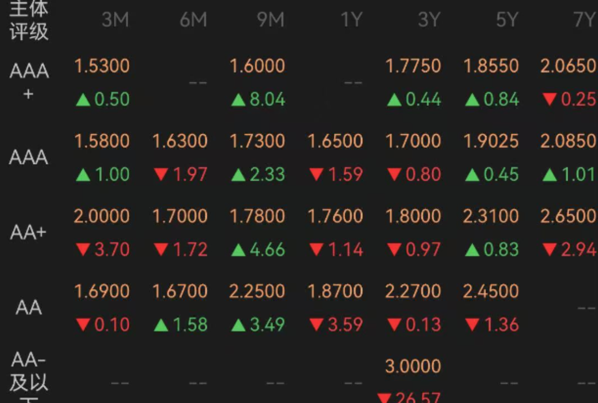Screen dimensions: 598x403
Task: Click the red down arrow beside 1.97
Action: point(161,175)
